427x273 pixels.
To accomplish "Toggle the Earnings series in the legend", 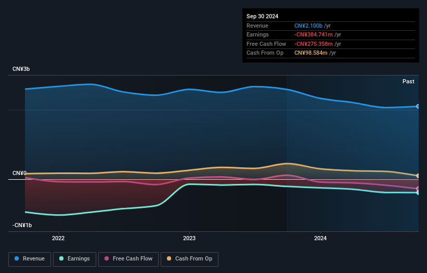I will pos(74,259).
